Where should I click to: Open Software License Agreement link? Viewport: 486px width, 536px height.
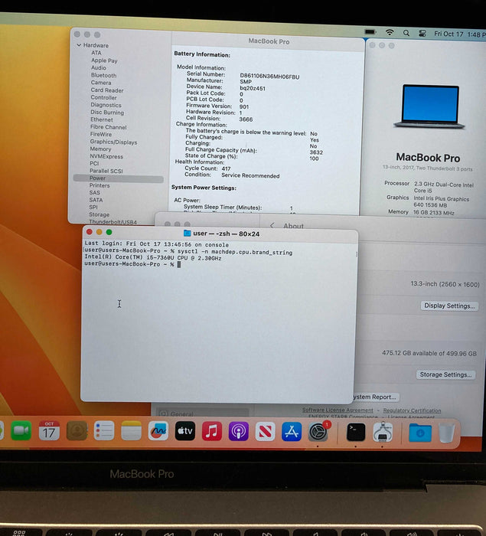[x=338, y=410]
